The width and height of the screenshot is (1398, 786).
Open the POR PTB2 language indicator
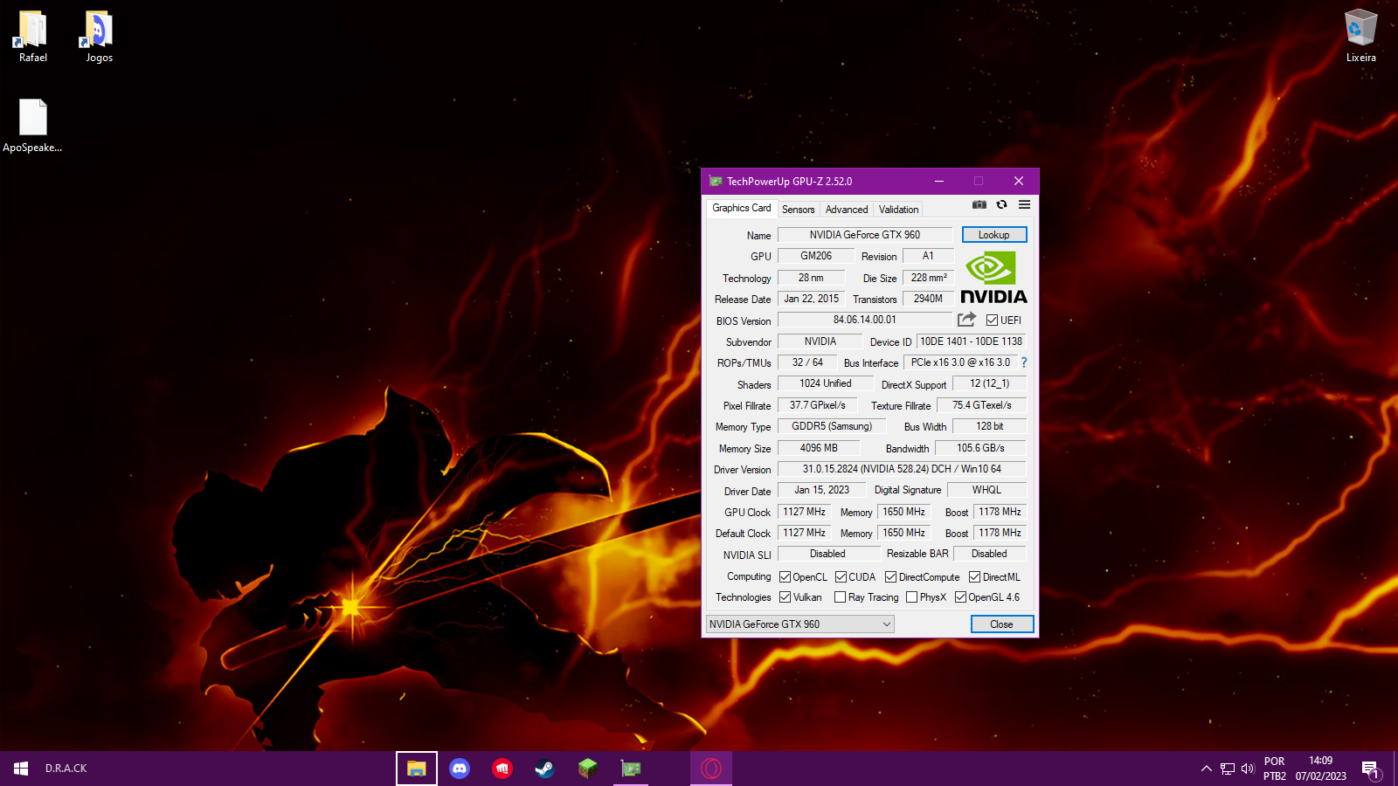[x=1275, y=769]
